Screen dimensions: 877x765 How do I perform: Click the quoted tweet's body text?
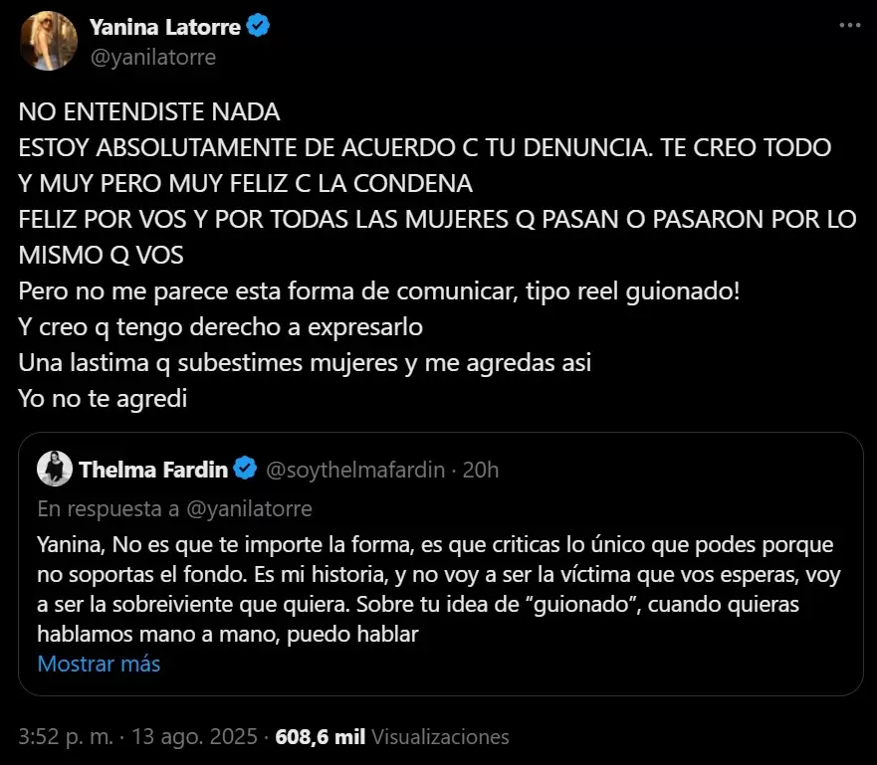(438, 582)
